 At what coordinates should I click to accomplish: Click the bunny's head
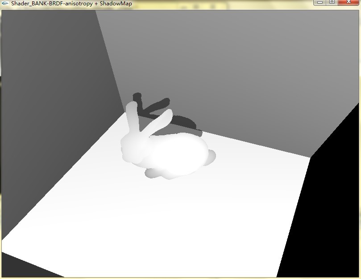(133, 149)
